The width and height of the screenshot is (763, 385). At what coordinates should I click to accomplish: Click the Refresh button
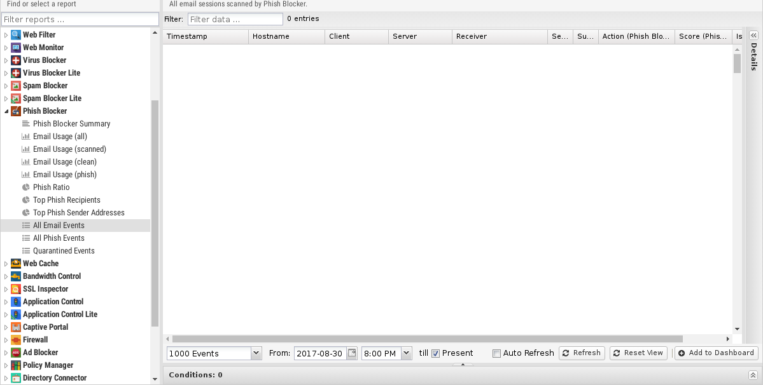pyautogui.click(x=581, y=353)
